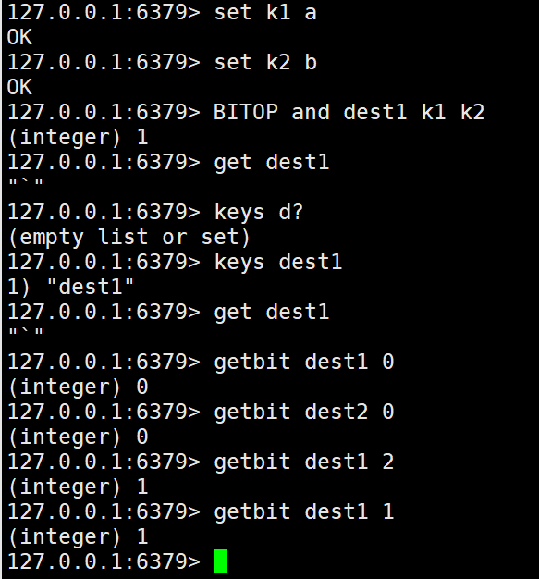539x579 pixels.
Task: Click the '(empty list or set)' output
Action: point(129,237)
